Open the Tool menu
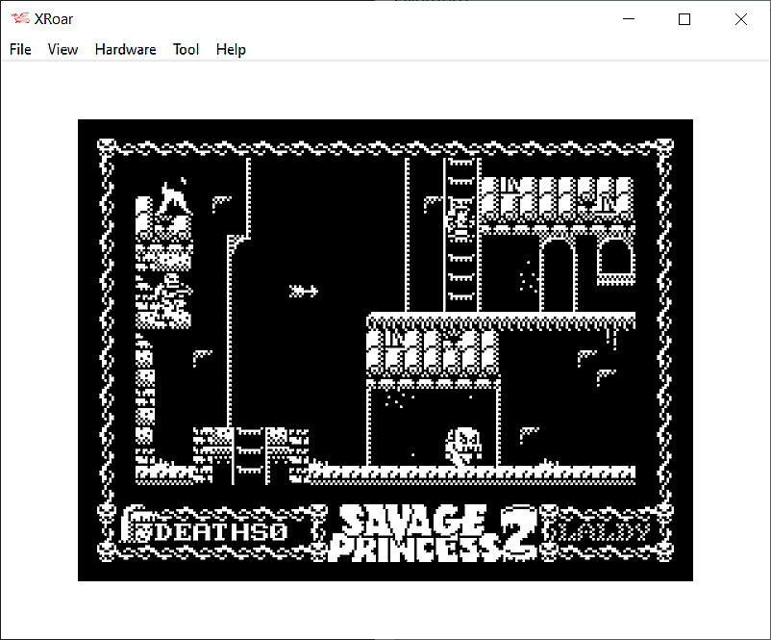This screenshot has width=771, height=640. [x=186, y=49]
